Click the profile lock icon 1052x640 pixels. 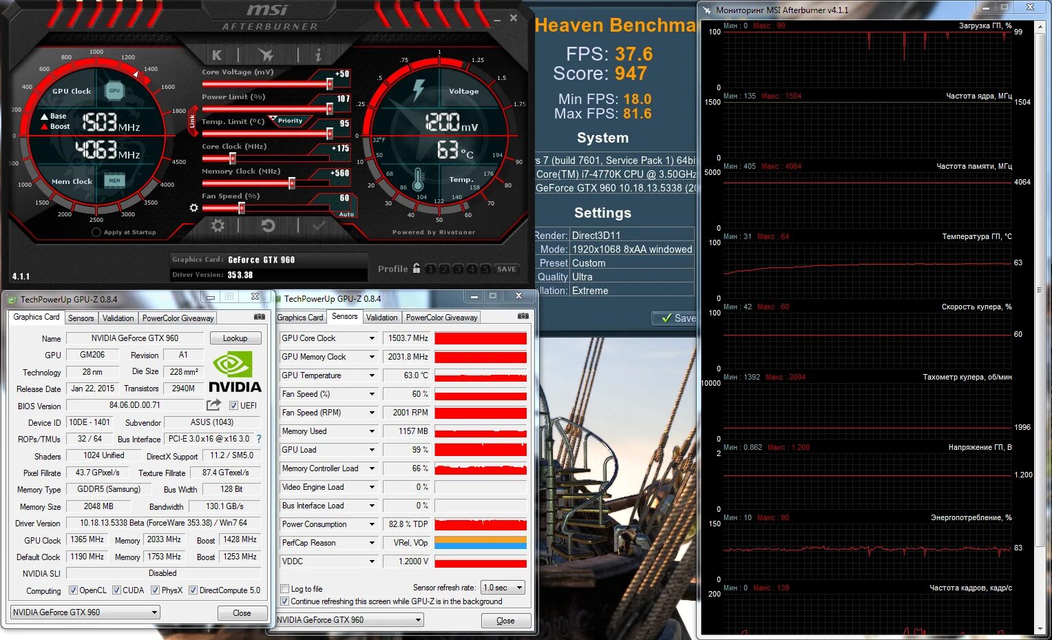tap(416, 269)
